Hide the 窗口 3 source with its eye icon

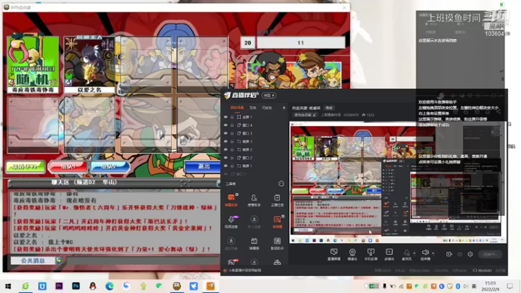pyautogui.click(x=225, y=133)
